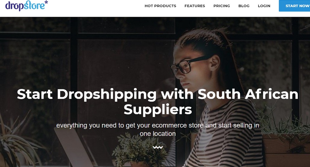Open the Pricing menu item
Screen dimensions: 310x167
click(x=222, y=6)
